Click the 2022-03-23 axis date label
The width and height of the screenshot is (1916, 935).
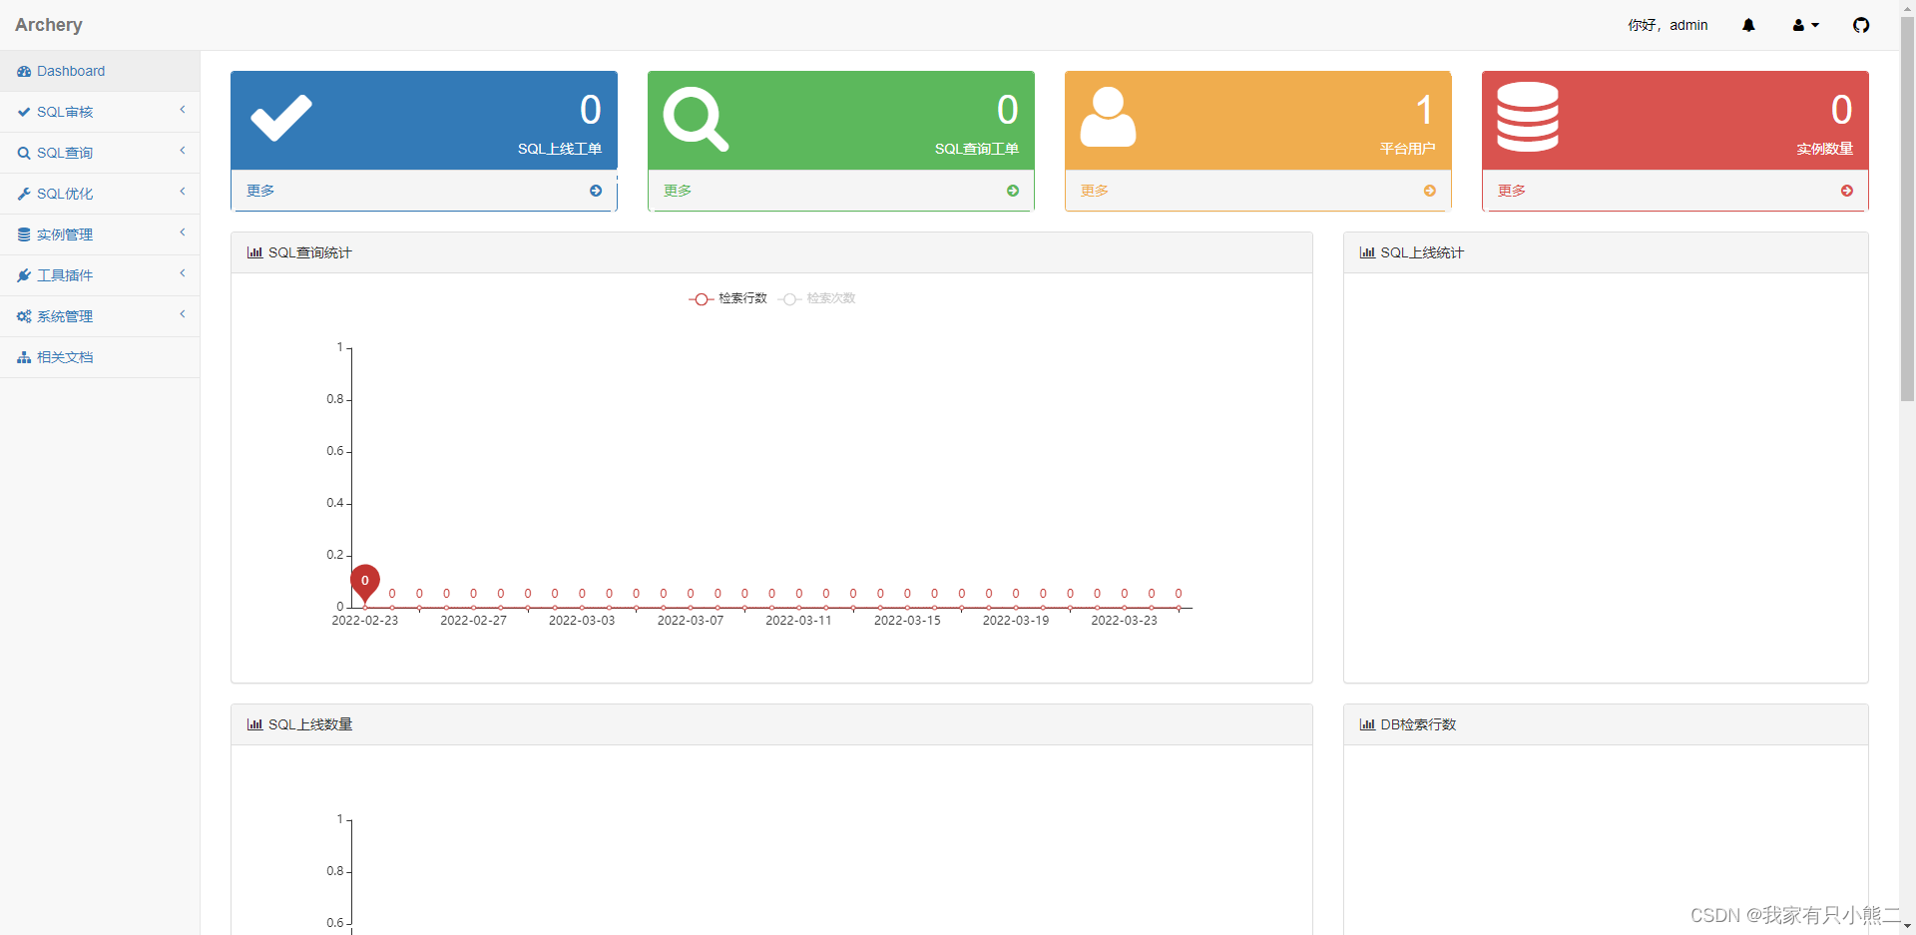click(1124, 621)
